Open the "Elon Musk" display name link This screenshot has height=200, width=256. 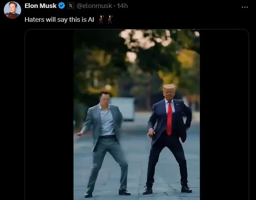click(40, 6)
